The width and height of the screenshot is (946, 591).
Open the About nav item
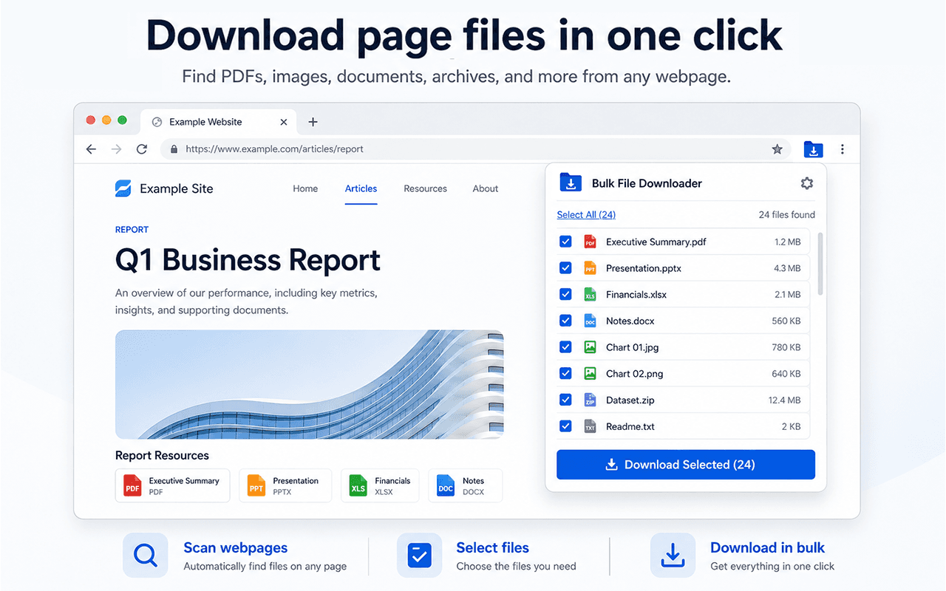(486, 188)
